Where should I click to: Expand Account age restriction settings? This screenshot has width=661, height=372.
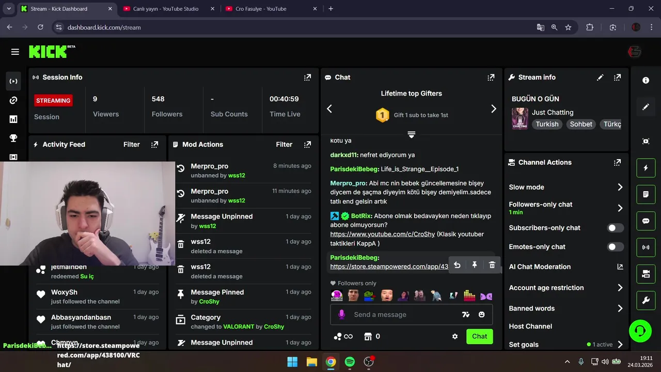(620, 288)
